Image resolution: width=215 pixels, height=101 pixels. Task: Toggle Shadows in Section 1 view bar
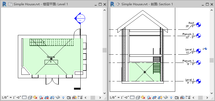[x=149, y=98]
